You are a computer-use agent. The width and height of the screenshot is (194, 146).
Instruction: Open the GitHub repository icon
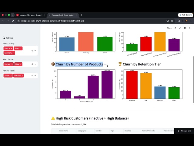coord(185,28)
